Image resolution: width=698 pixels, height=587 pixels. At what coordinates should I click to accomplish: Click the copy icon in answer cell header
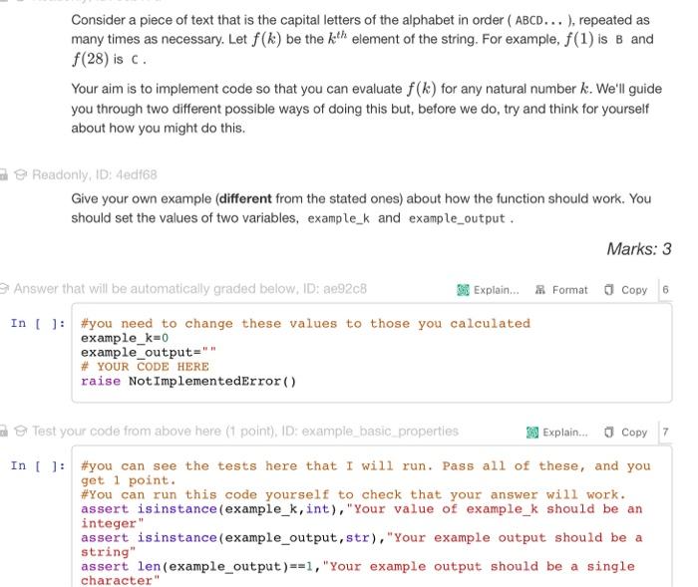(x=608, y=290)
